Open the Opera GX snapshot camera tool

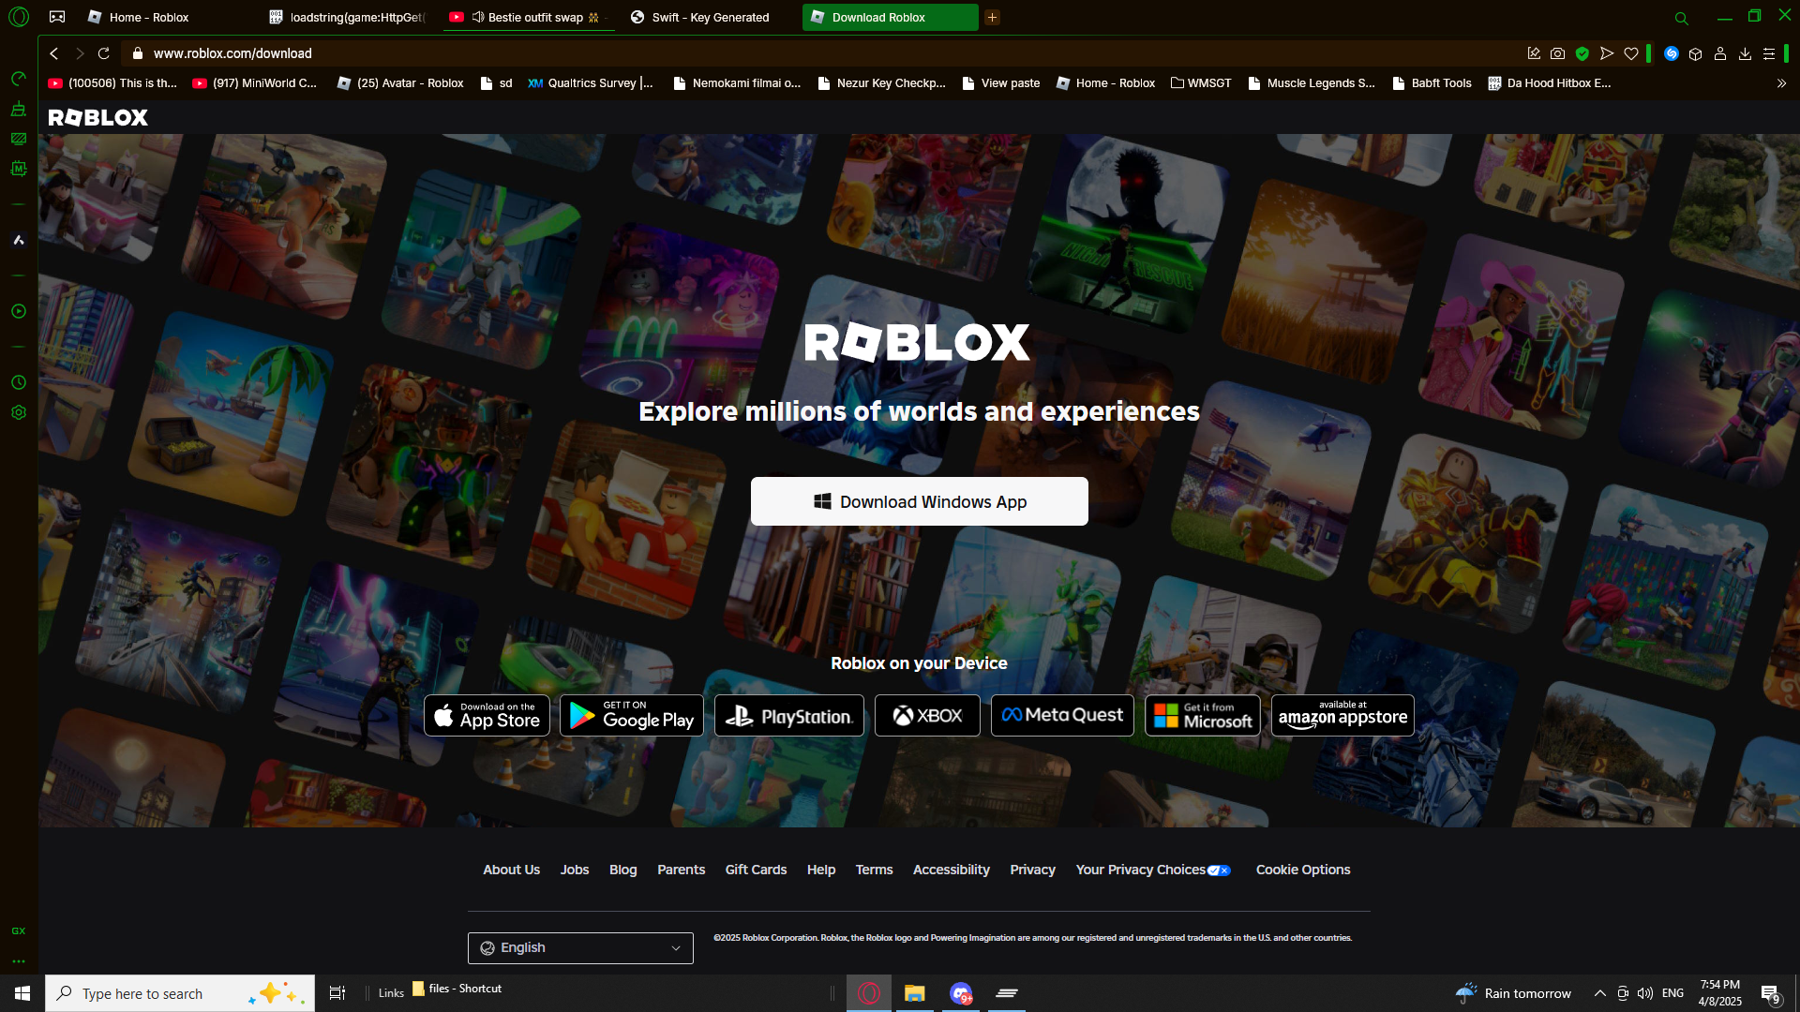1557,53
